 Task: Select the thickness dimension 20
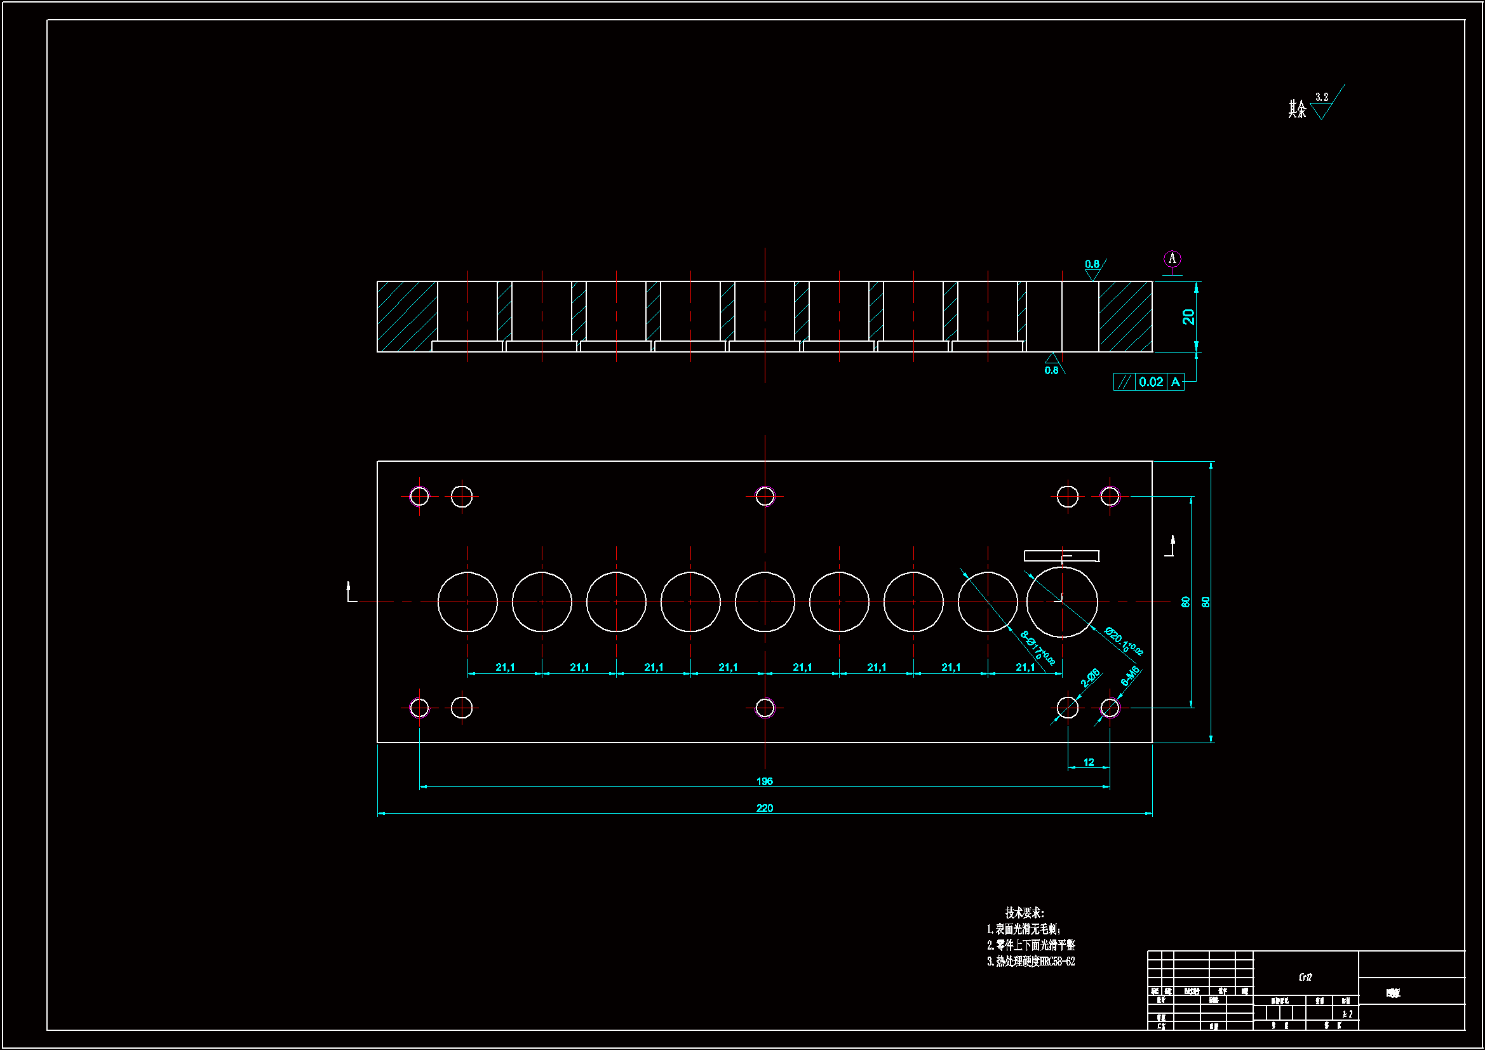click(1189, 316)
